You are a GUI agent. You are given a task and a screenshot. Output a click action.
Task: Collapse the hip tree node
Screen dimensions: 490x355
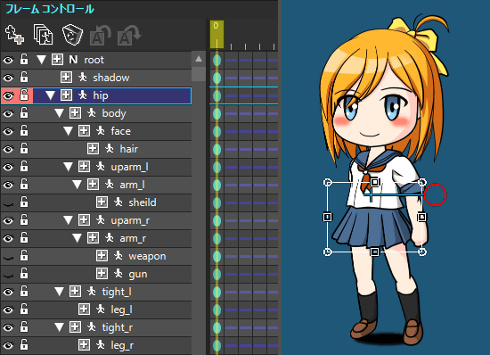pyautogui.click(x=50, y=95)
